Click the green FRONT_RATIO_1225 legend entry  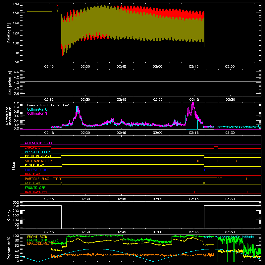43,240
